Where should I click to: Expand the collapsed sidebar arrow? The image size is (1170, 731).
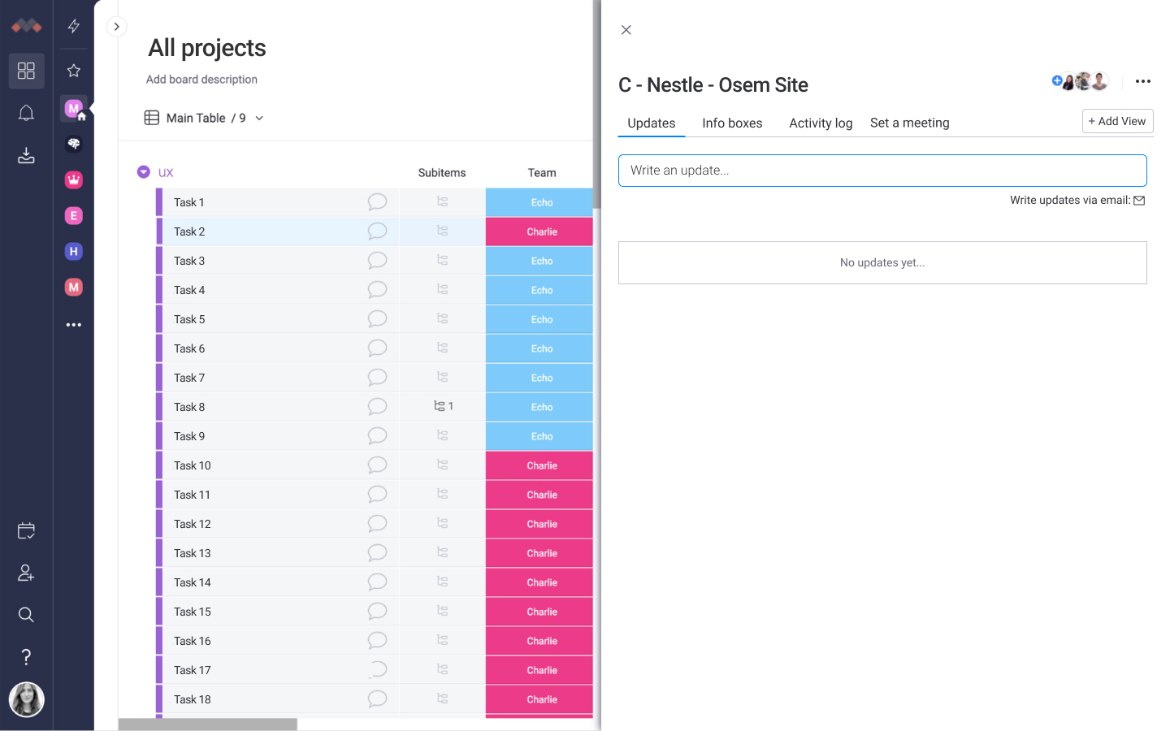click(117, 27)
